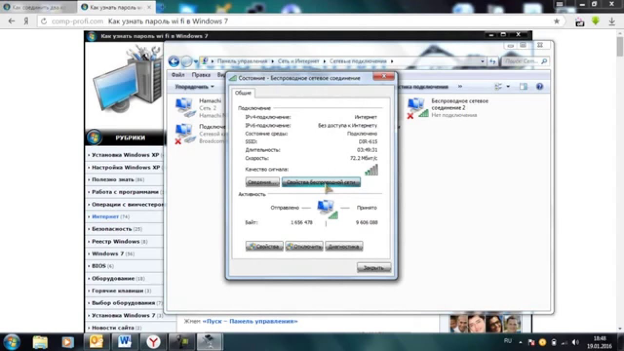Toggle the preview pane icon
The width and height of the screenshot is (624, 351).
click(524, 86)
